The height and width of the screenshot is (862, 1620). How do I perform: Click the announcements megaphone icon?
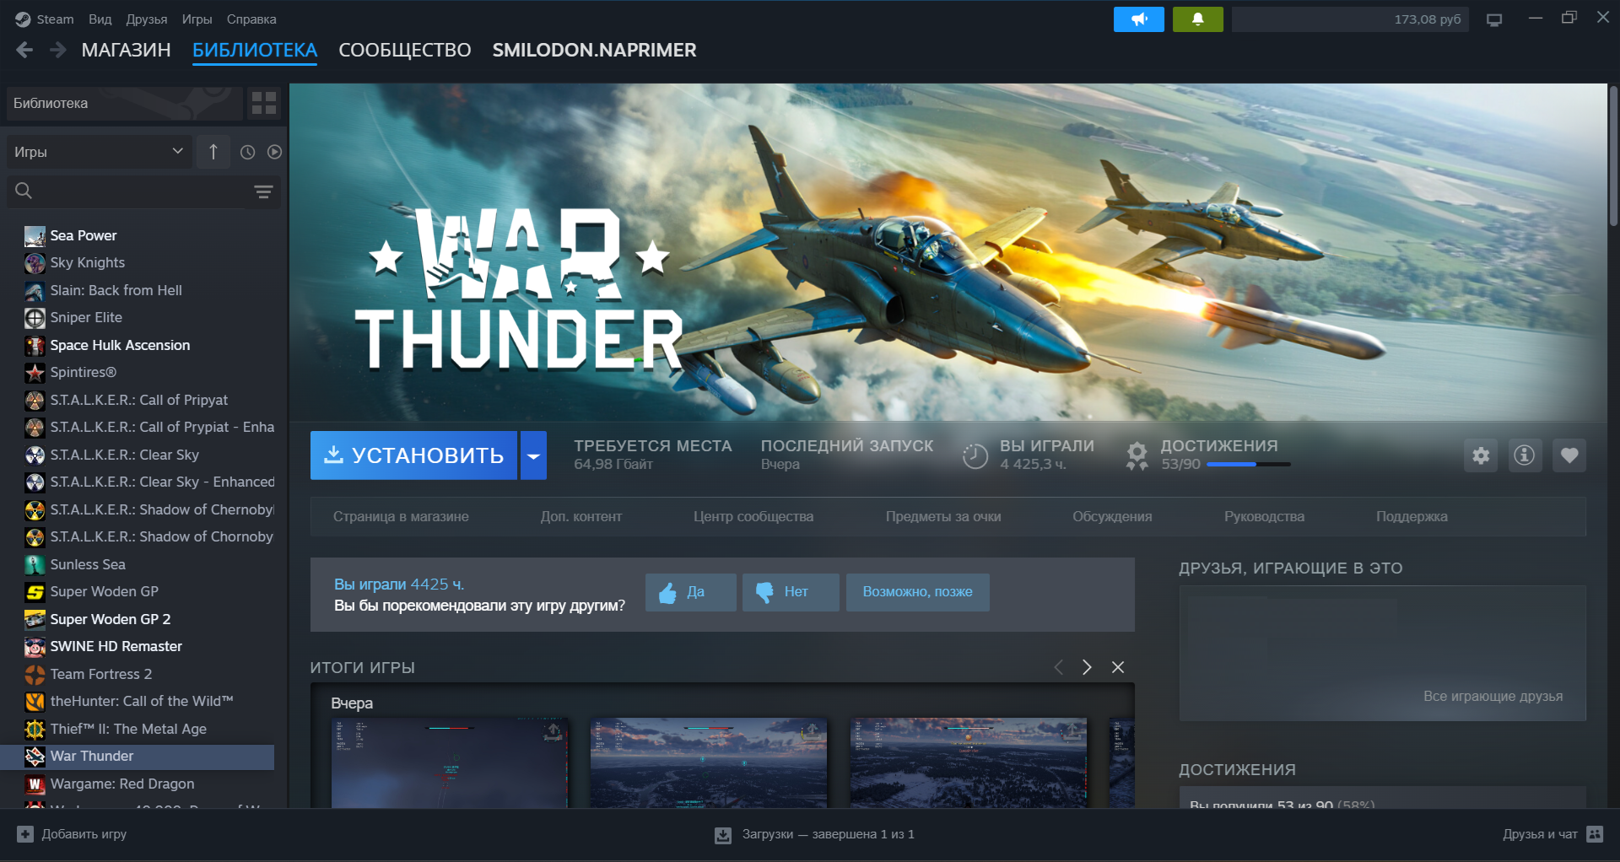pos(1138,19)
